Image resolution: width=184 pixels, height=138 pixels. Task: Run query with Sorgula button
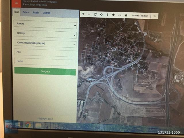(x=45, y=71)
